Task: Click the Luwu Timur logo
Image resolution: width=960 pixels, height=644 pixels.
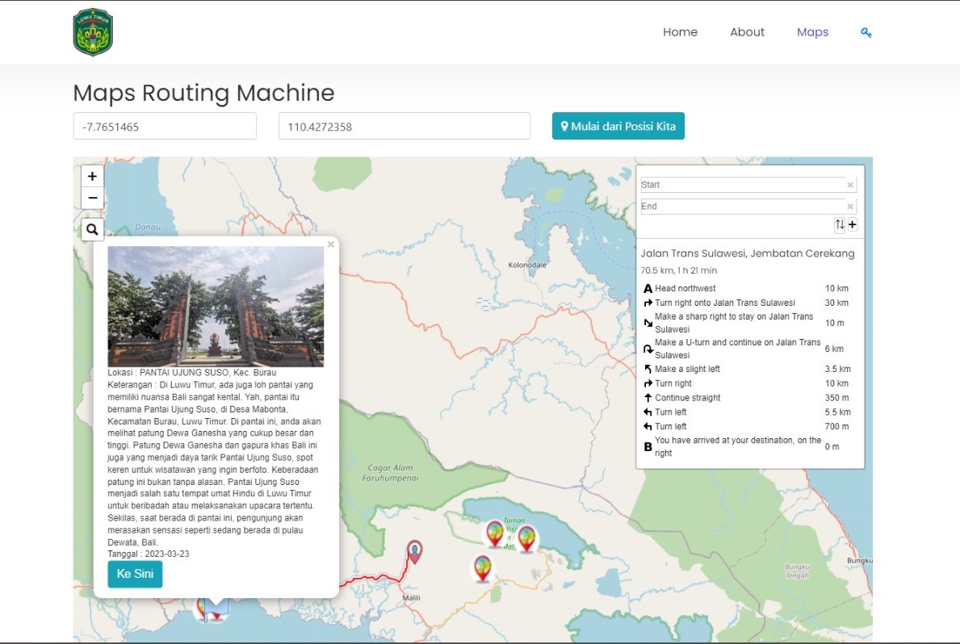Action: 93,32
